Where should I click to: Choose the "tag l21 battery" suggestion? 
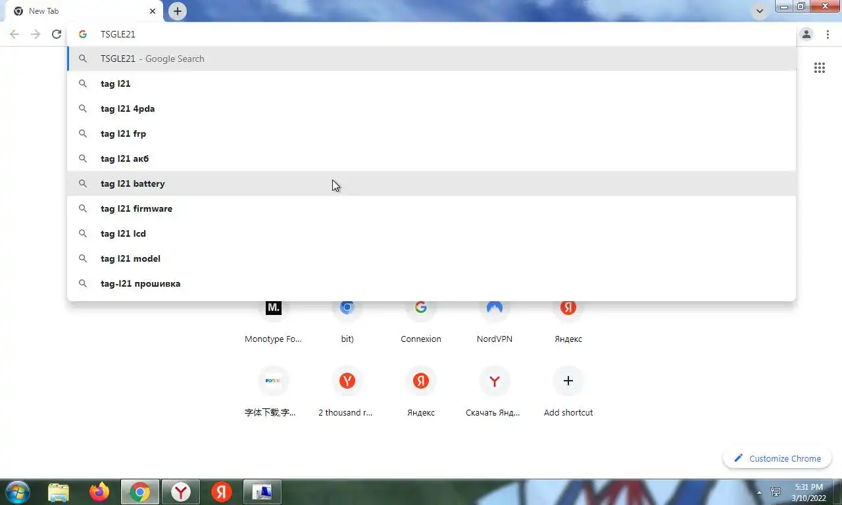coord(432,183)
